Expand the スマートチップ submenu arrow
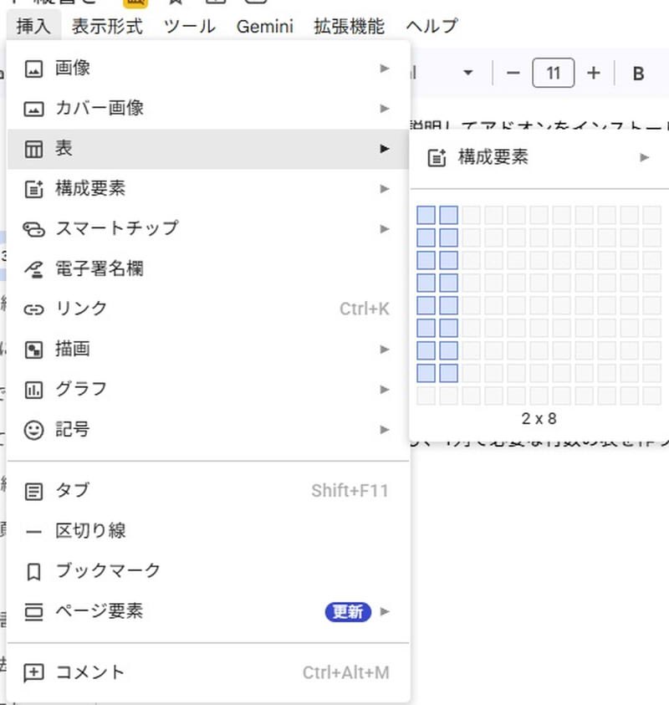This screenshot has height=705, width=669. (385, 229)
